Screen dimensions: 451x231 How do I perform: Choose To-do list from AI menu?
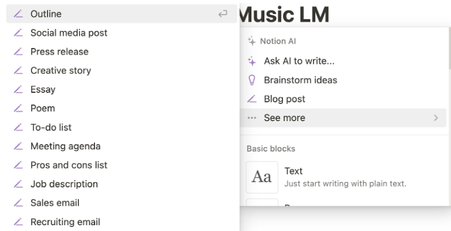[x=123, y=128]
